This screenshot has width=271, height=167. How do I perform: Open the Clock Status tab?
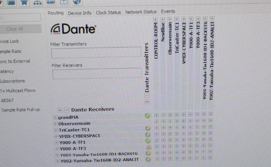108,12
